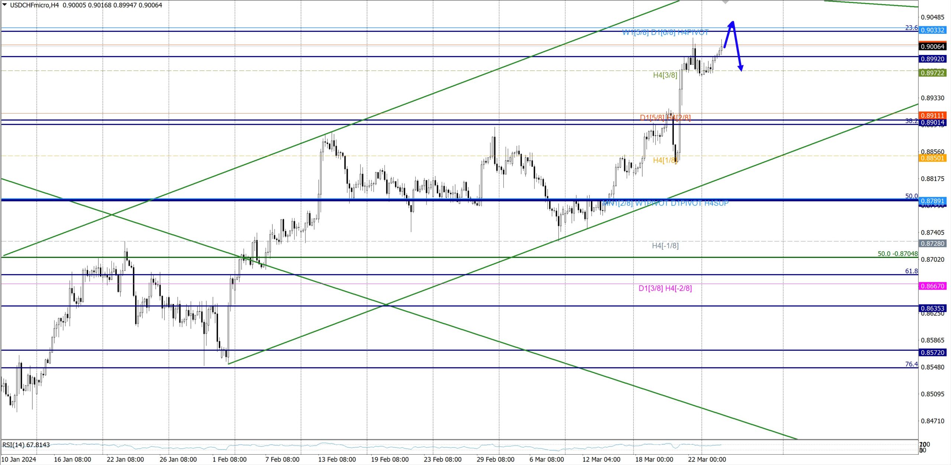Click the H4[-1/8] level text label
Viewport: 951px width, 465px height.
[x=665, y=245]
